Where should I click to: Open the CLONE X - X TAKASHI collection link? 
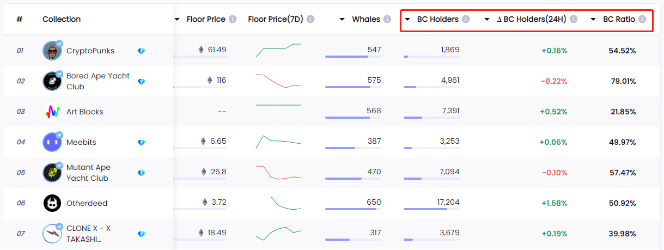click(x=89, y=234)
